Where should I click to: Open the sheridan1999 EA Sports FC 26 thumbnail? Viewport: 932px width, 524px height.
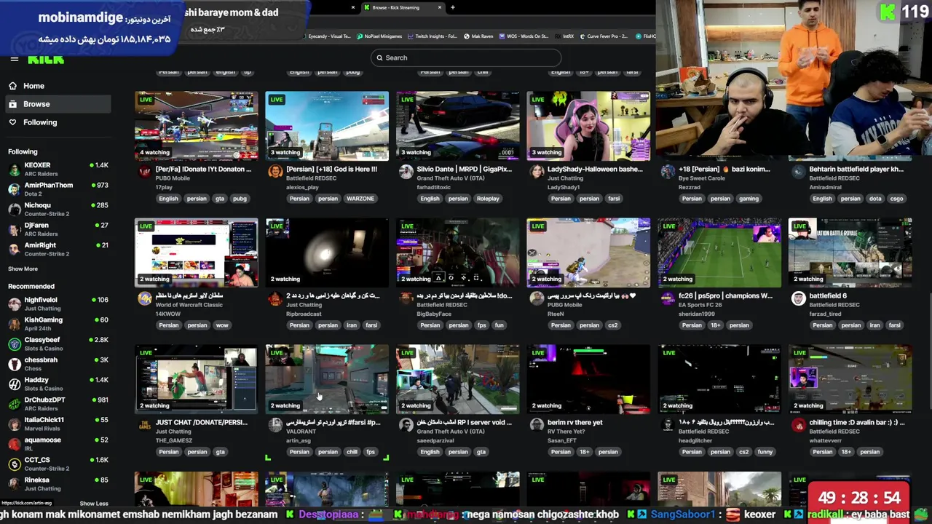coord(719,253)
